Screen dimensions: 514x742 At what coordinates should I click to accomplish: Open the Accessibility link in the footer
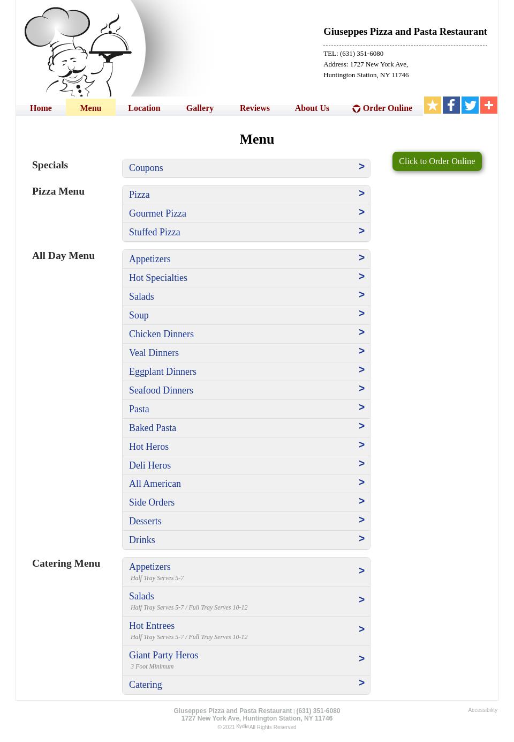tap(482, 710)
